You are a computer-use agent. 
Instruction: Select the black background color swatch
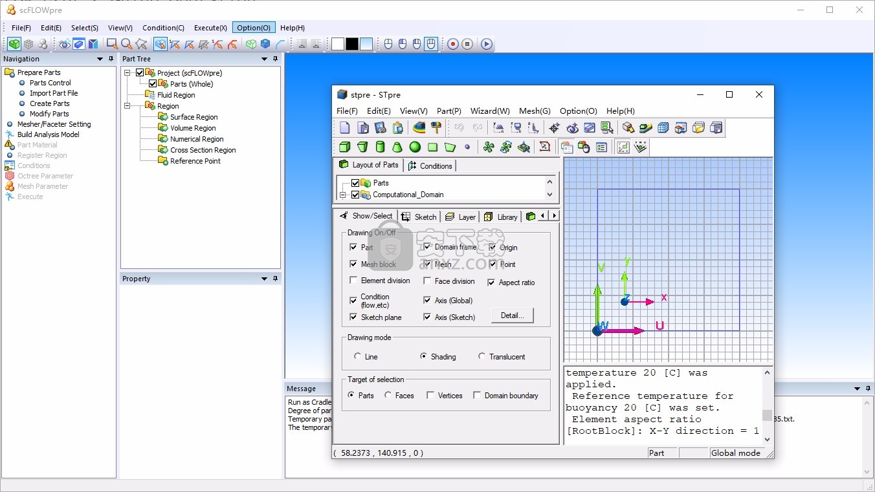click(351, 44)
